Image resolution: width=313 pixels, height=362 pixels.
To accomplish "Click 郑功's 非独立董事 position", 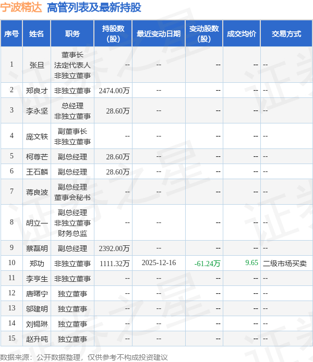I will (73, 264).
